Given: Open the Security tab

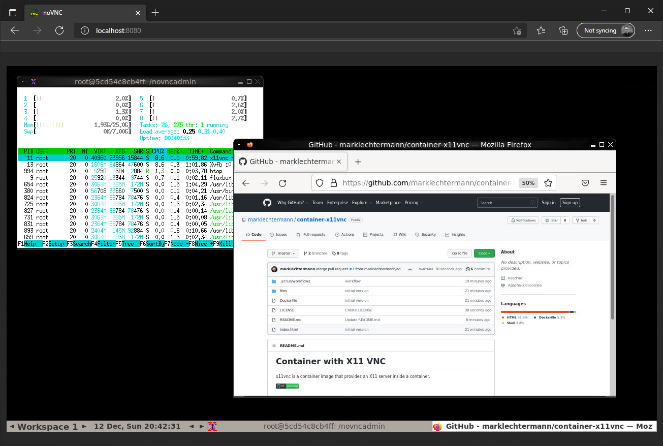Looking at the screenshot, I should (426, 235).
